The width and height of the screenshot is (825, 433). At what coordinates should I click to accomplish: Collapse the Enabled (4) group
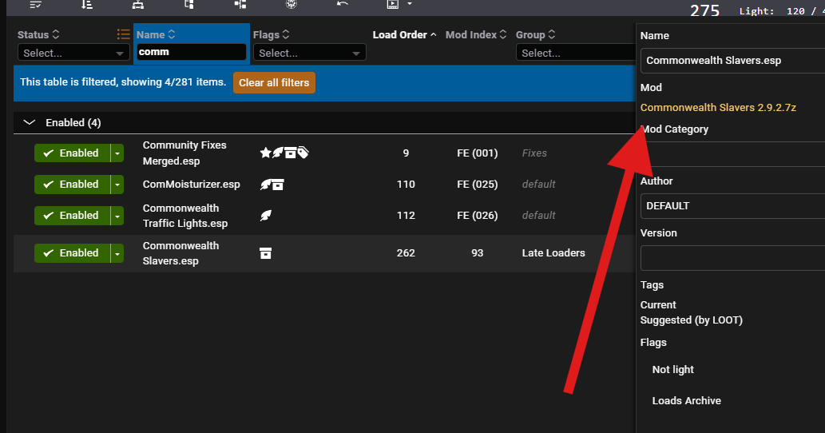coord(30,122)
